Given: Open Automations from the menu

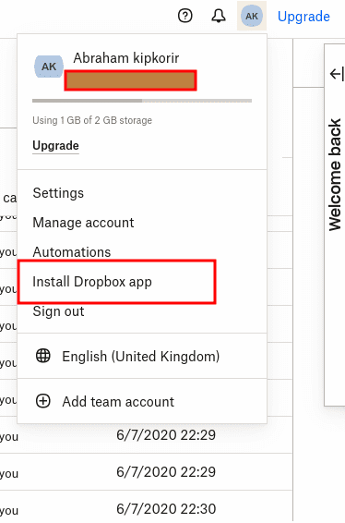Looking at the screenshot, I should [x=72, y=252].
